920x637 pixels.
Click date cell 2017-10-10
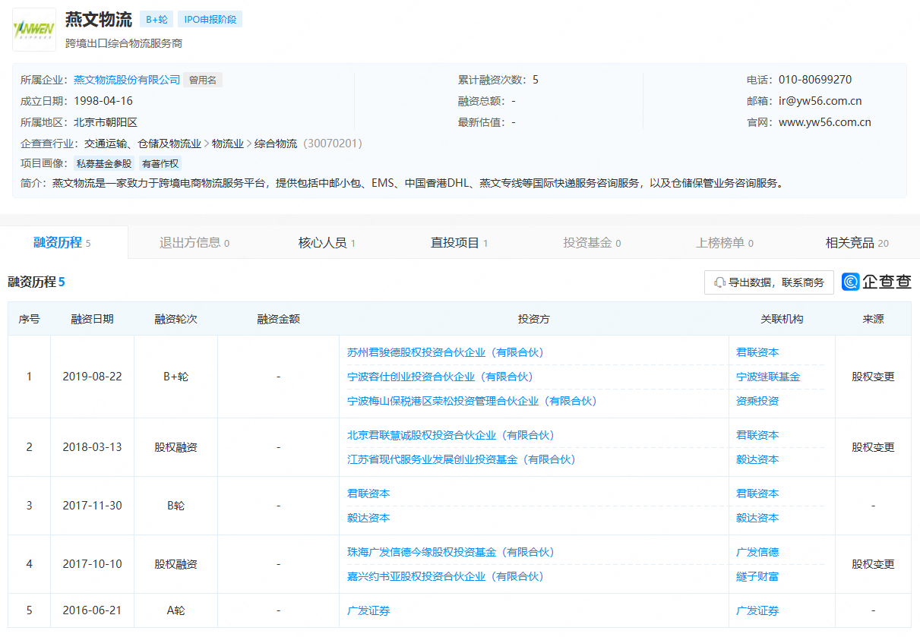coord(92,564)
